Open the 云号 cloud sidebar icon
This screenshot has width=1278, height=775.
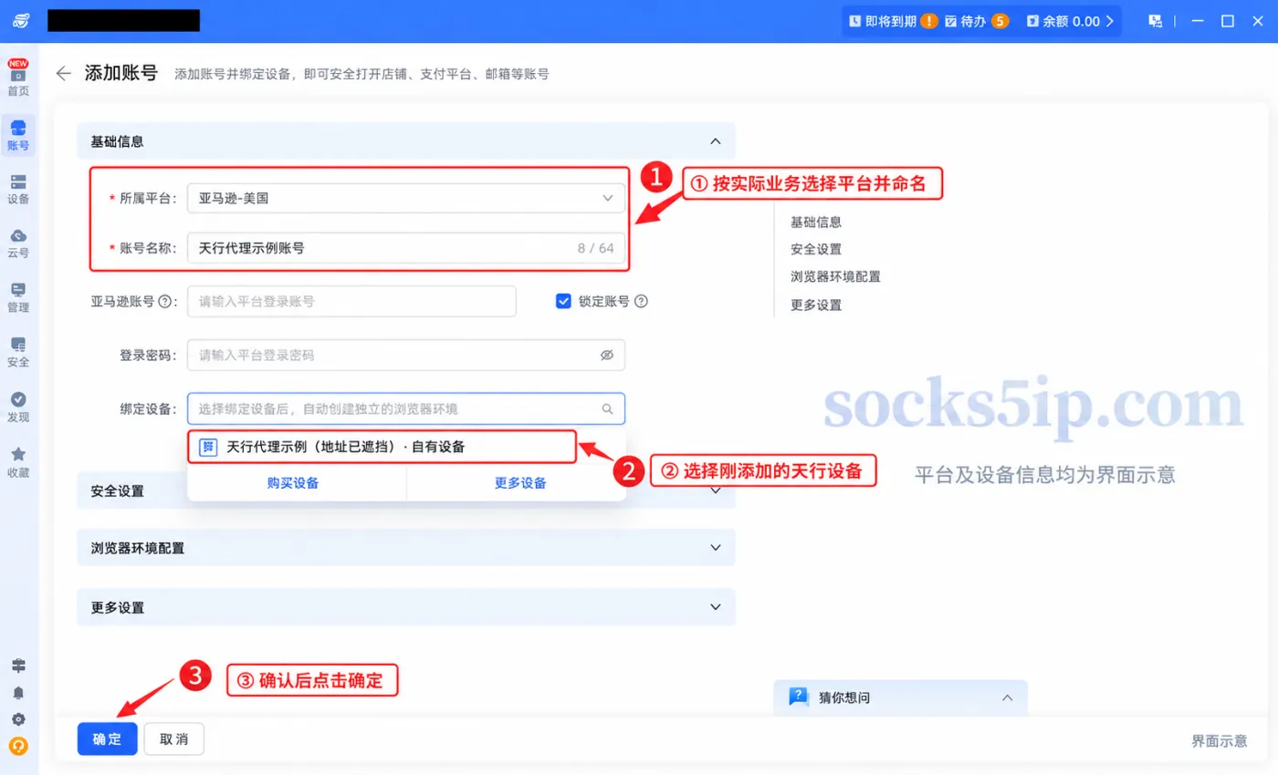18,243
